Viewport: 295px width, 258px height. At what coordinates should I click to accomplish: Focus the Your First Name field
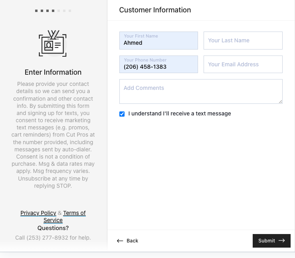158,40
